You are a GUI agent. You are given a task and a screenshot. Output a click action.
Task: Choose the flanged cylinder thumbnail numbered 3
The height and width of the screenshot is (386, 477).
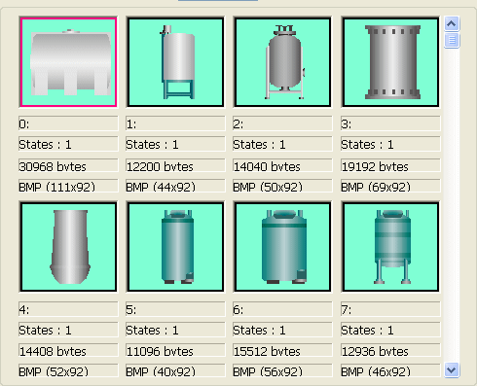390,62
